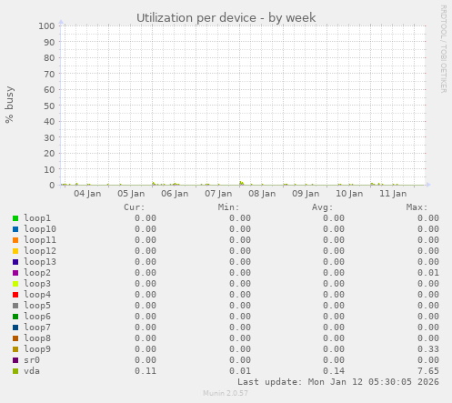Click the loop5 gray color swatch
The width and height of the screenshot is (452, 403).
15,306
